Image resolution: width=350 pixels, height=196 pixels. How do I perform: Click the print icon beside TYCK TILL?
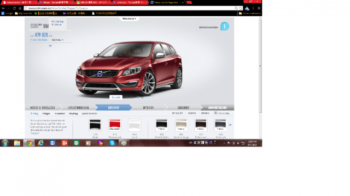215,113
